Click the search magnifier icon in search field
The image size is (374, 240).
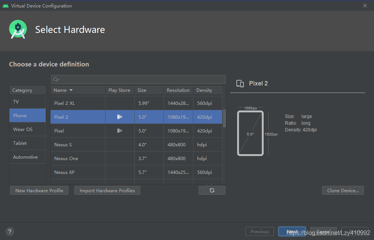point(56,80)
